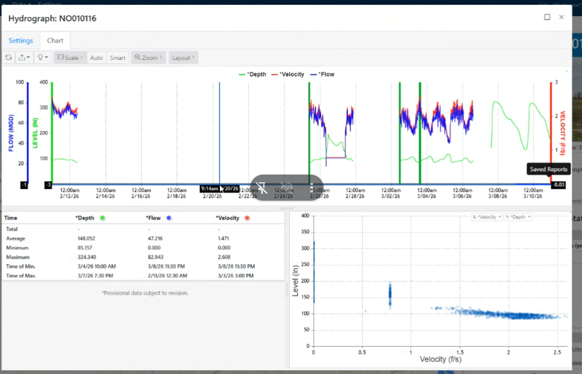Close the Hydrograph dialog
Viewport: 582px width, 374px height.
pos(561,17)
